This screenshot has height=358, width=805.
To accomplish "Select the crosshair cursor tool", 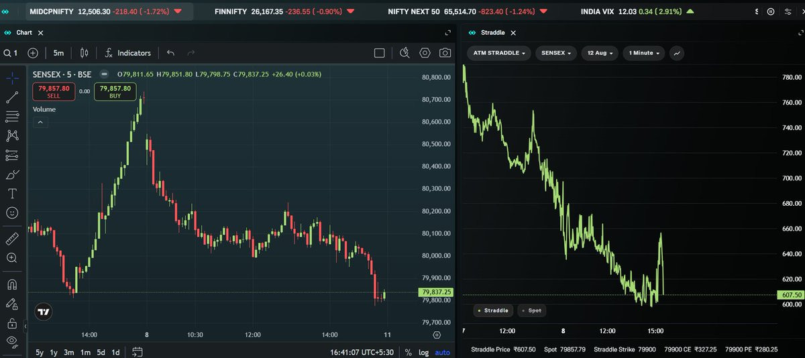I will pos(12,78).
